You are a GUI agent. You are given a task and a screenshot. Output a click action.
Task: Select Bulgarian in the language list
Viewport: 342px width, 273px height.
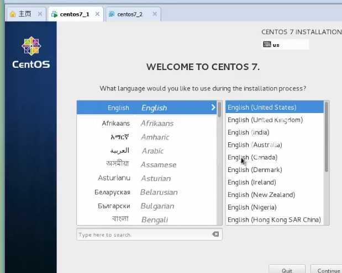pos(147,206)
